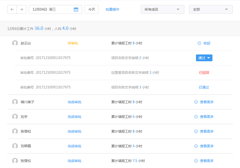Image resolution: width=240 pixels, height=168 pixels.
Task: Expand 查看更多 for 晴川美子
Action: coord(204,102)
